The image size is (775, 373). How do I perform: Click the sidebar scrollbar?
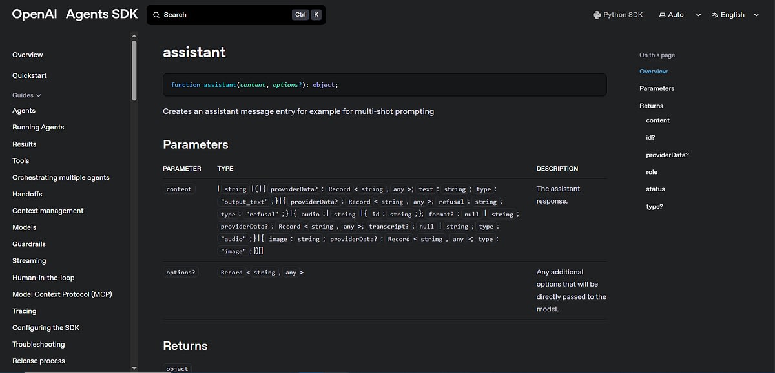click(134, 64)
